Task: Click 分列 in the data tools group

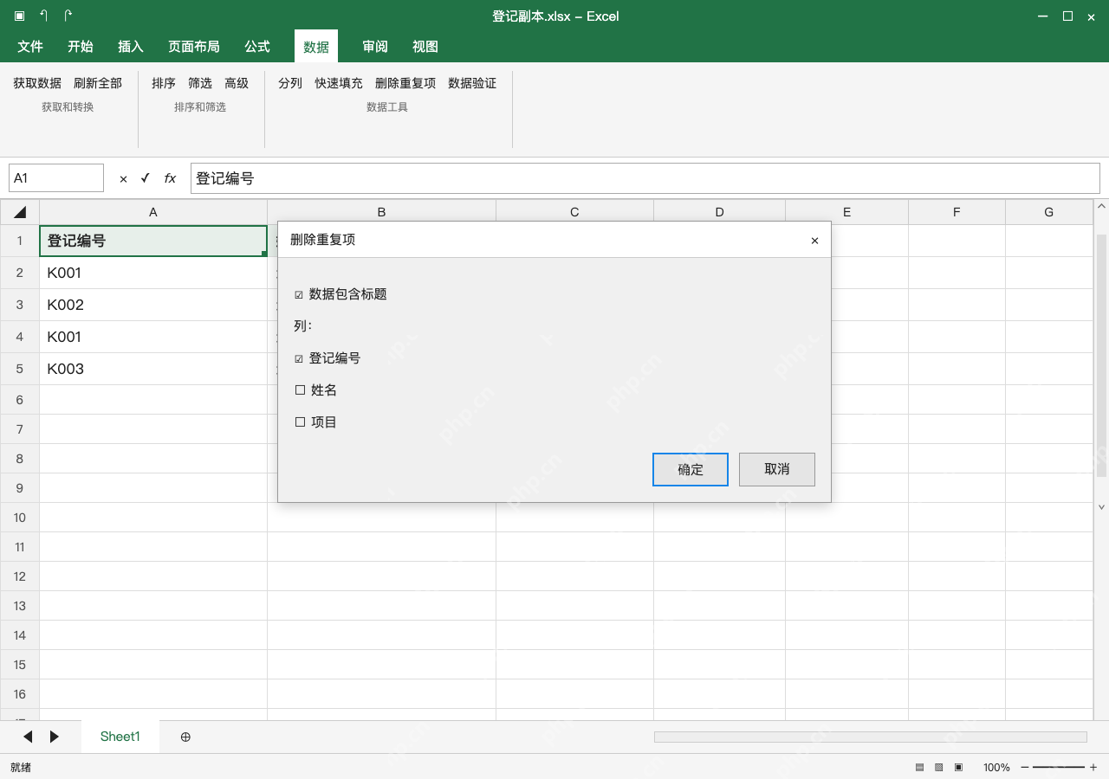Action: click(290, 83)
